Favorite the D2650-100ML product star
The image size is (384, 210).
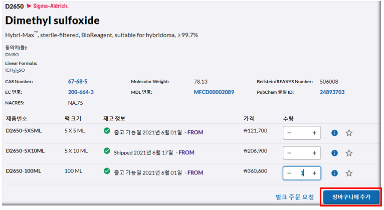[349, 173]
